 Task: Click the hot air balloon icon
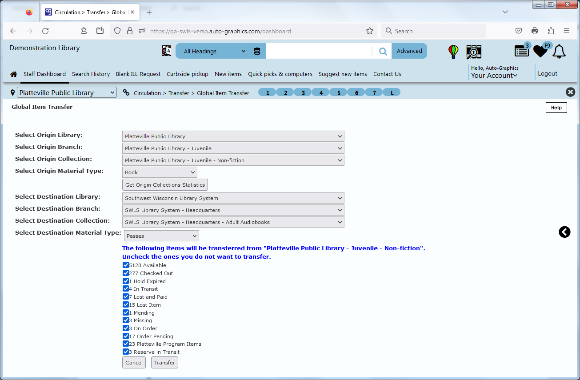click(x=453, y=52)
